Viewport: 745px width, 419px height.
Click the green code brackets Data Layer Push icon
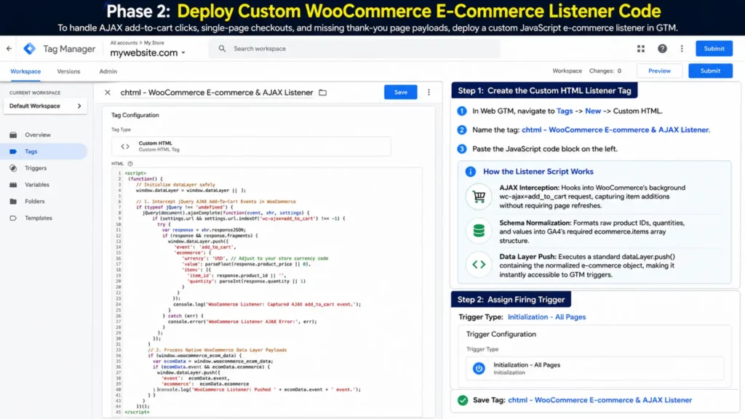479,265
